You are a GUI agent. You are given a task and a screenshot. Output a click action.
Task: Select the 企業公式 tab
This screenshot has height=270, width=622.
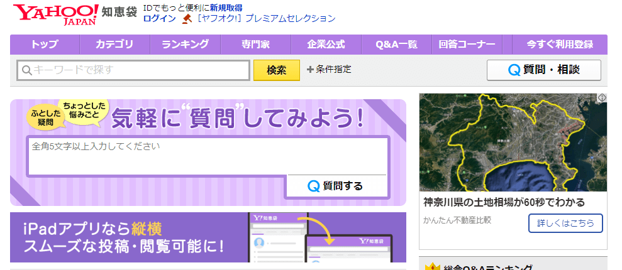tap(326, 45)
